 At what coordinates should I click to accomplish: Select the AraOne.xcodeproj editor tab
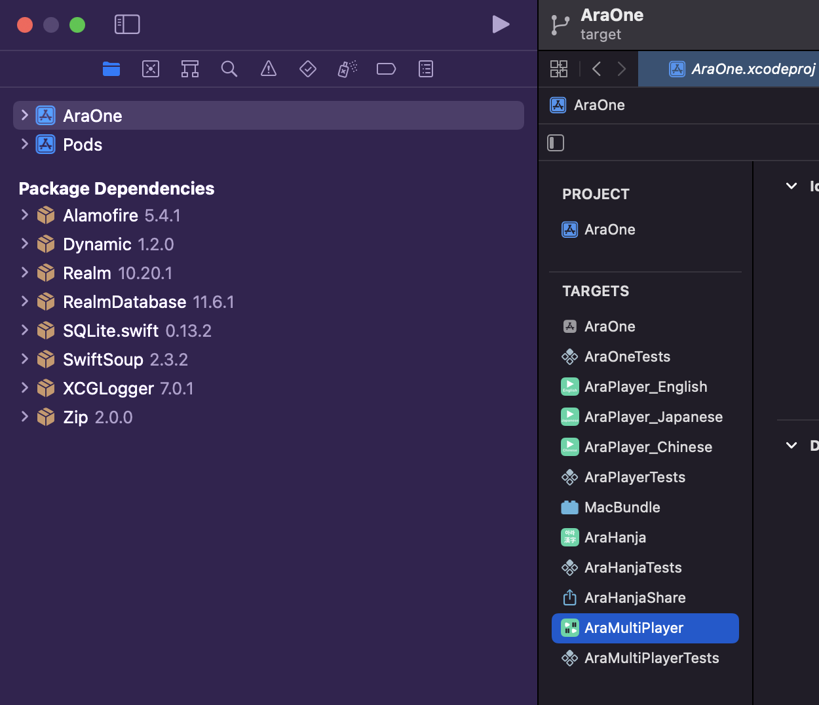[x=729, y=69]
